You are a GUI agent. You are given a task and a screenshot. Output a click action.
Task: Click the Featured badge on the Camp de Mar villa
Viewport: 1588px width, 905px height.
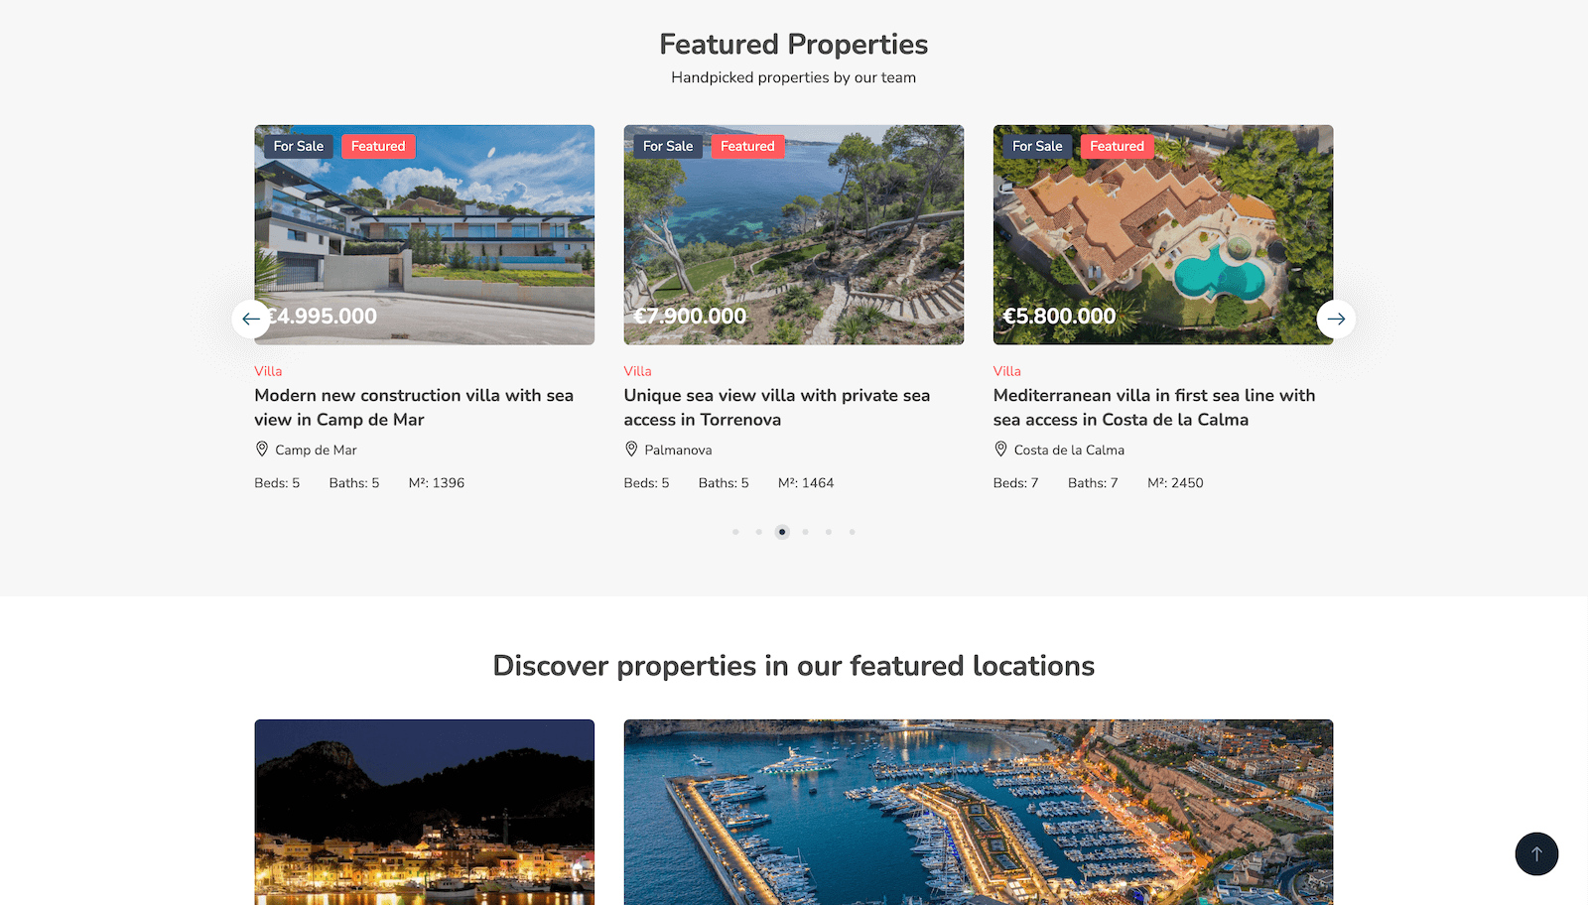378,146
